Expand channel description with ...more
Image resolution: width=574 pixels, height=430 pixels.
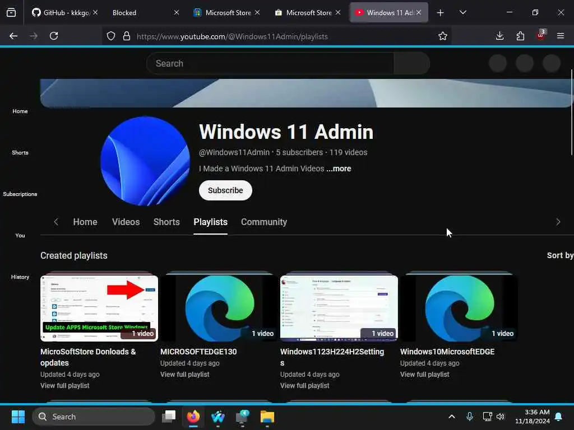coord(339,169)
